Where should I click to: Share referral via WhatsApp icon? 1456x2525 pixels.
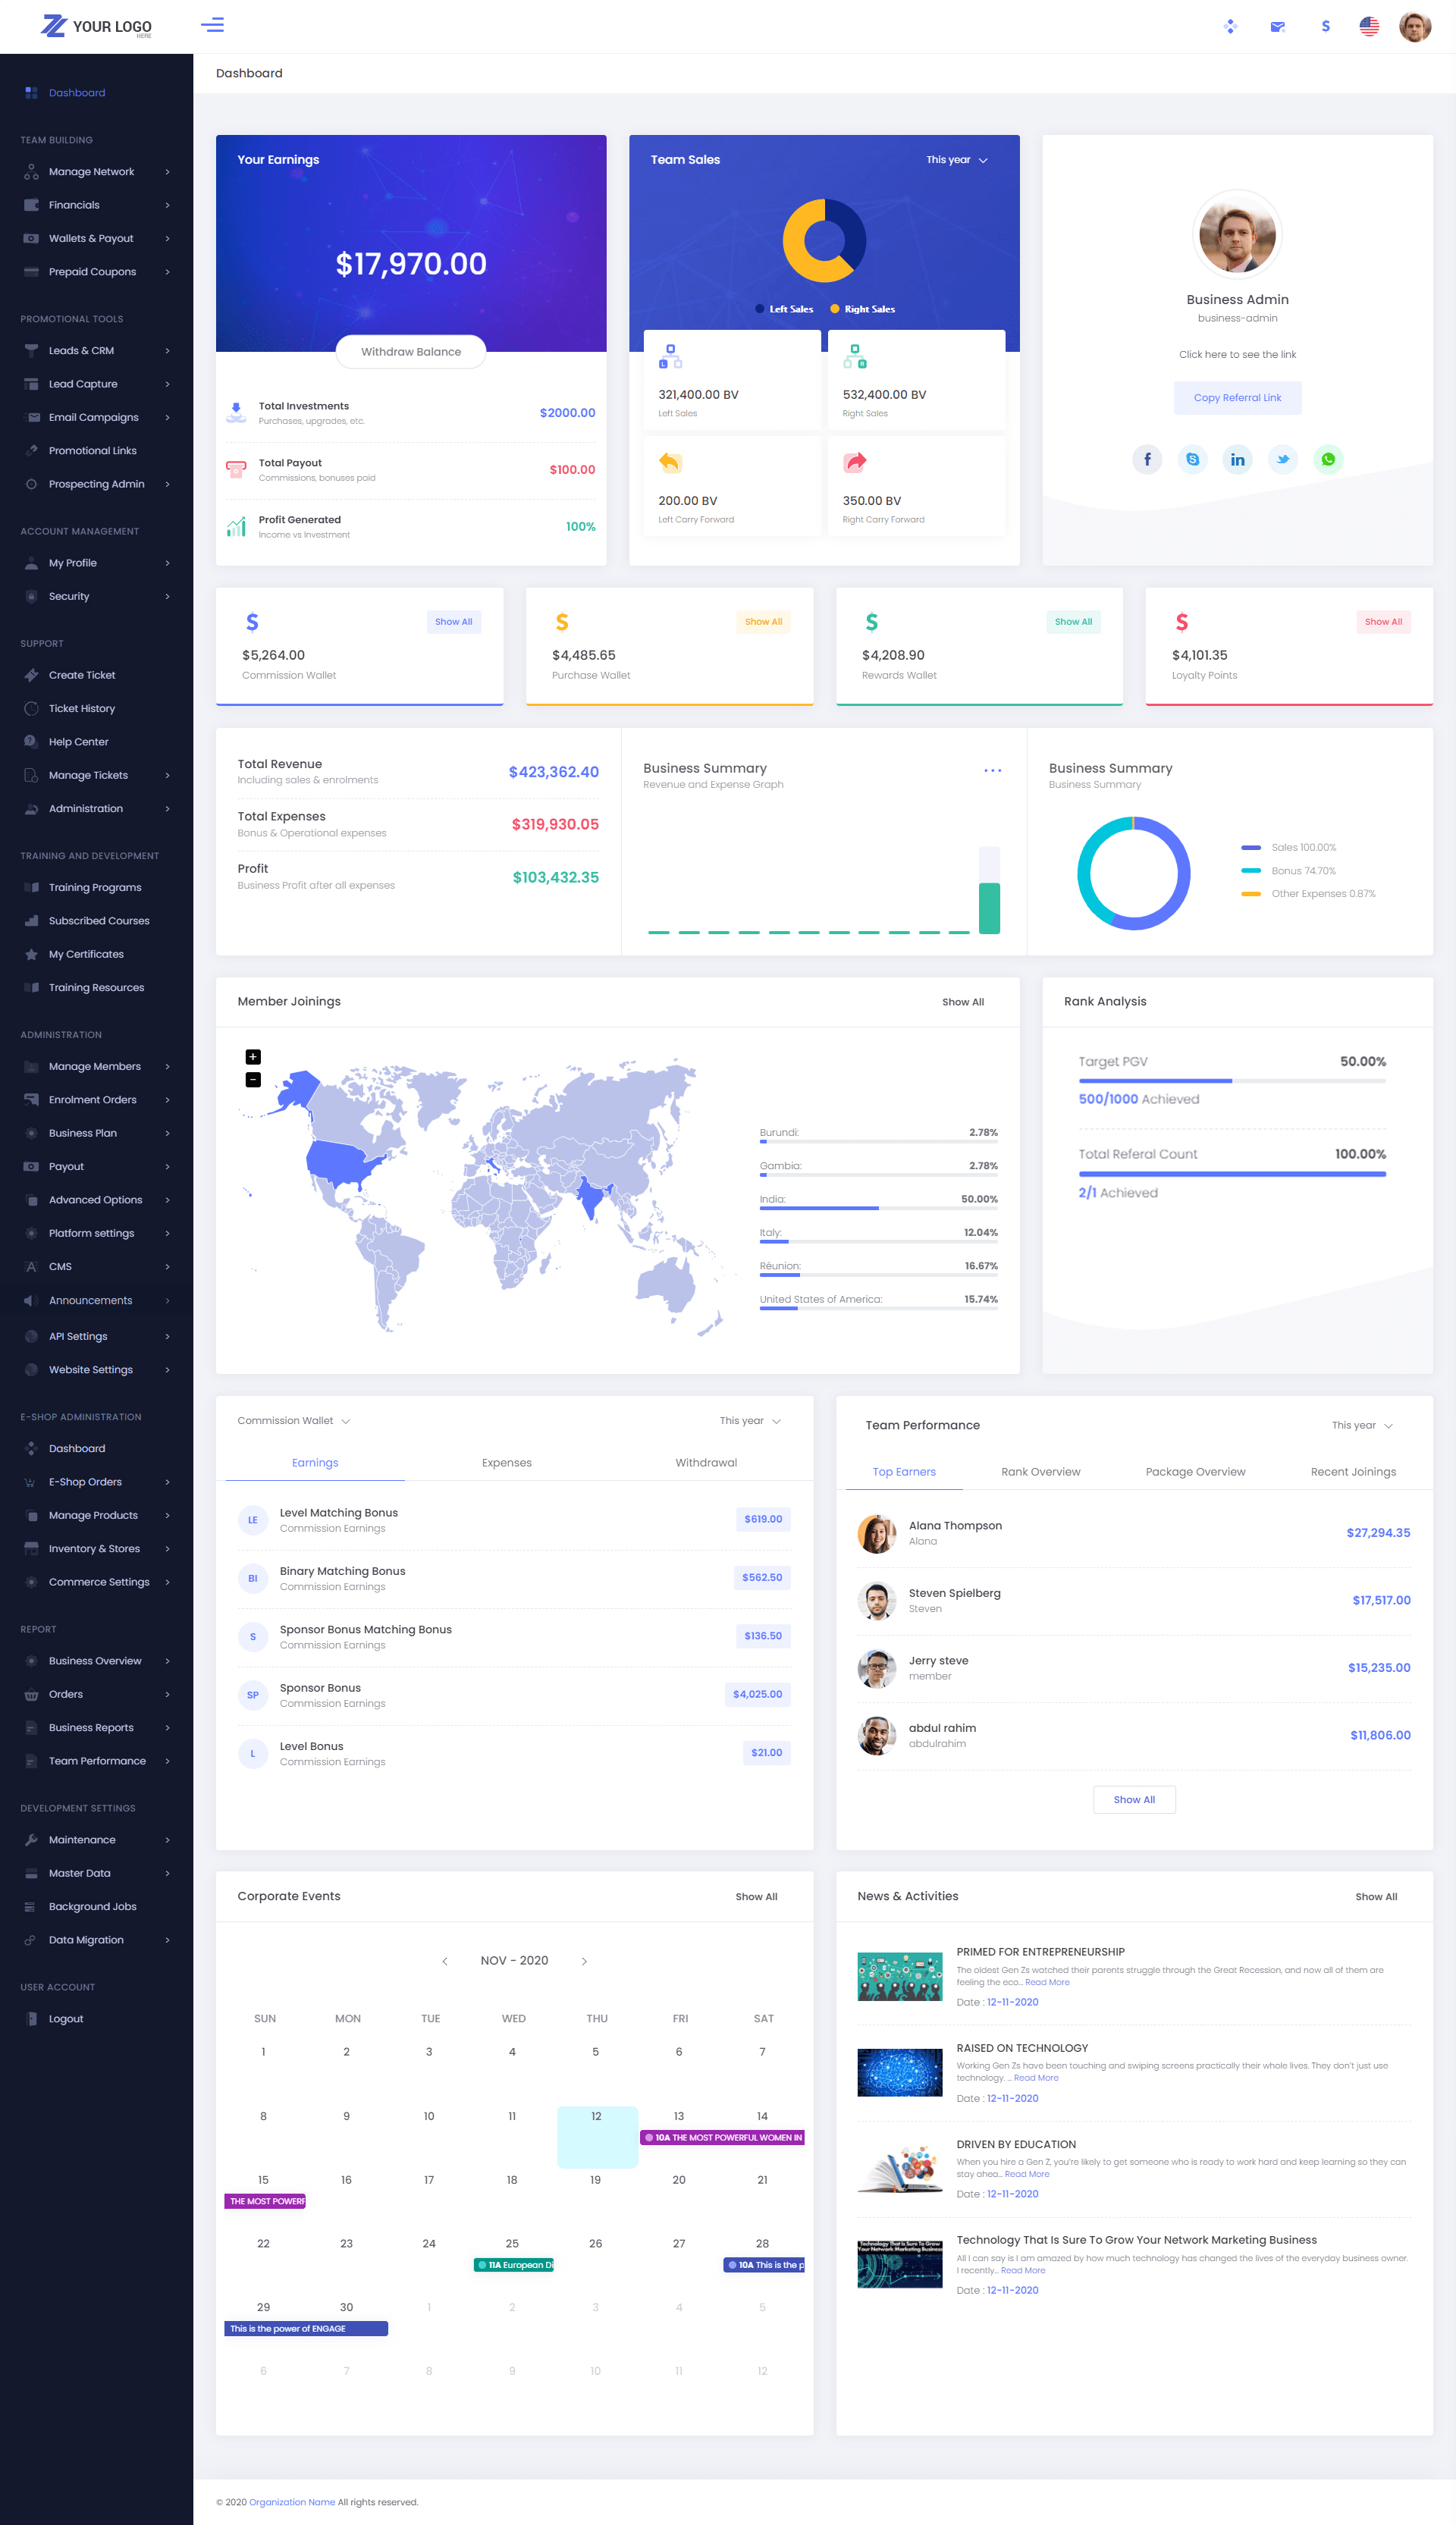[x=1328, y=460]
